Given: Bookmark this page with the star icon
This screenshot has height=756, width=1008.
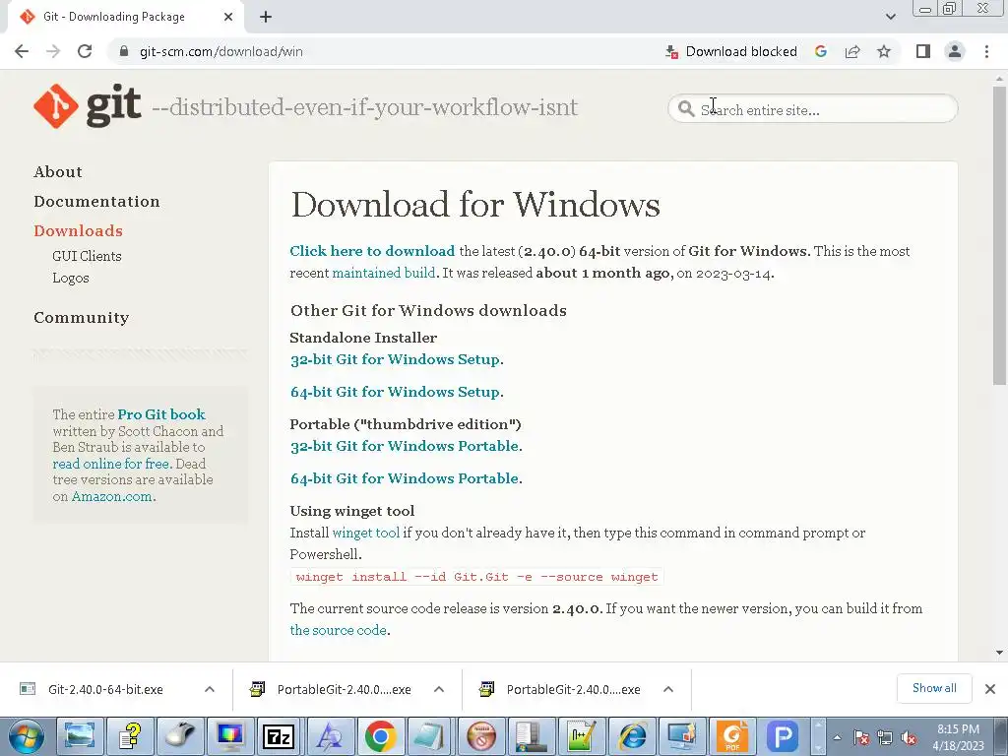Looking at the screenshot, I should point(884,51).
